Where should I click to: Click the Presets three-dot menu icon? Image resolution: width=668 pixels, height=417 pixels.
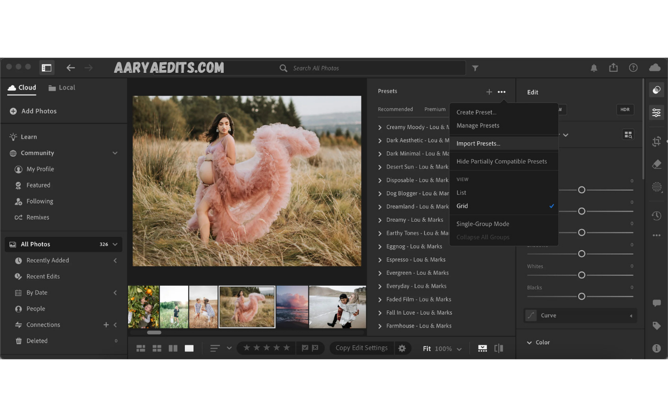click(x=502, y=92)
